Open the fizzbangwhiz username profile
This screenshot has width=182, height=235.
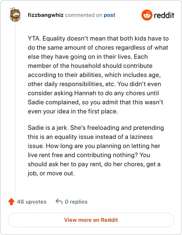pos(45,15)
